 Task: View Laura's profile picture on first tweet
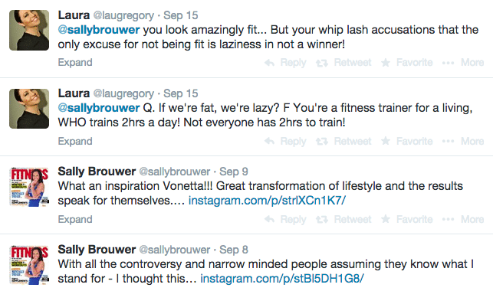(x=29, y=30)
